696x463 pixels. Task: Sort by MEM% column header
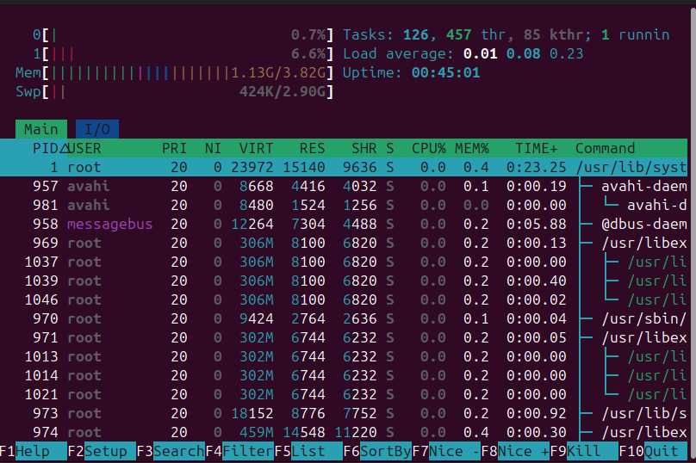tap(471, 148)
